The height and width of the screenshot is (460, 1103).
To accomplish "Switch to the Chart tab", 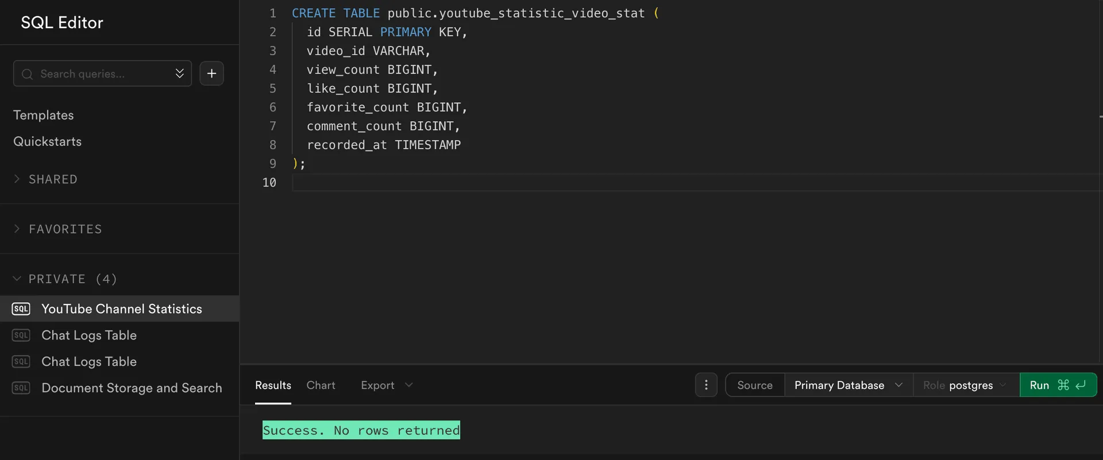I will click(321, 385).
